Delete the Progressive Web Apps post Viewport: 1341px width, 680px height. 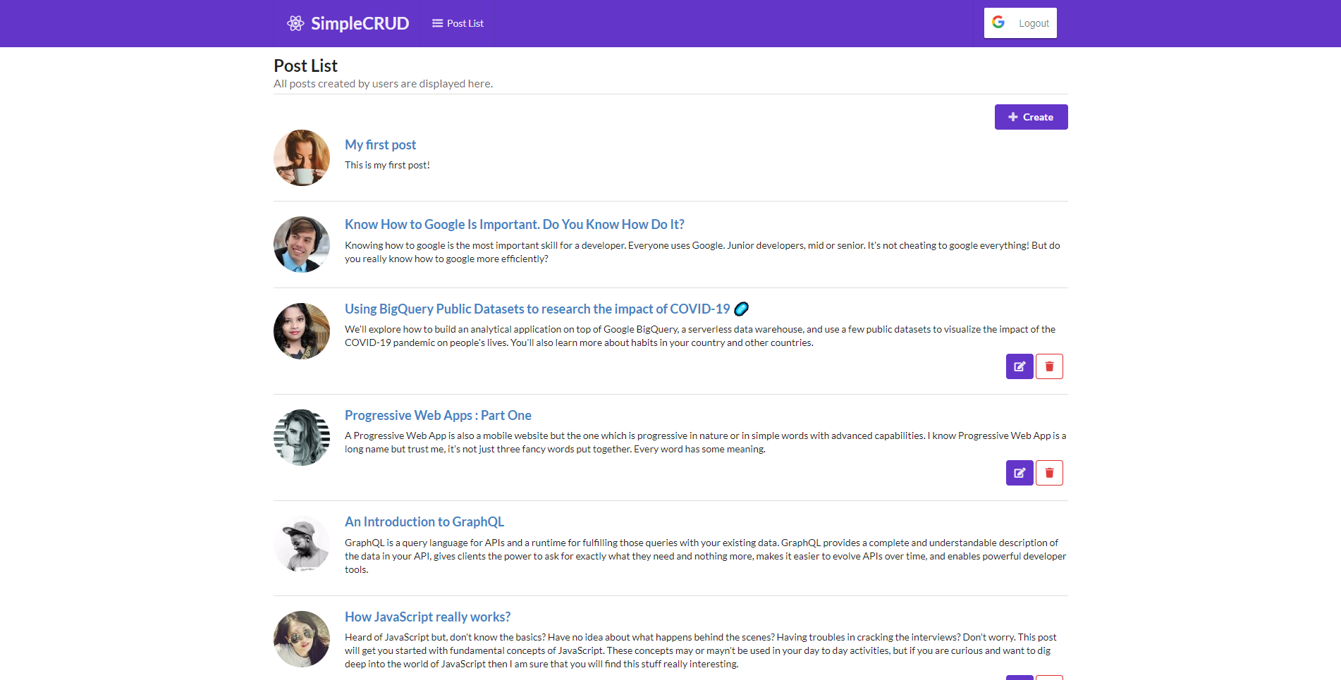point(1049,473)
